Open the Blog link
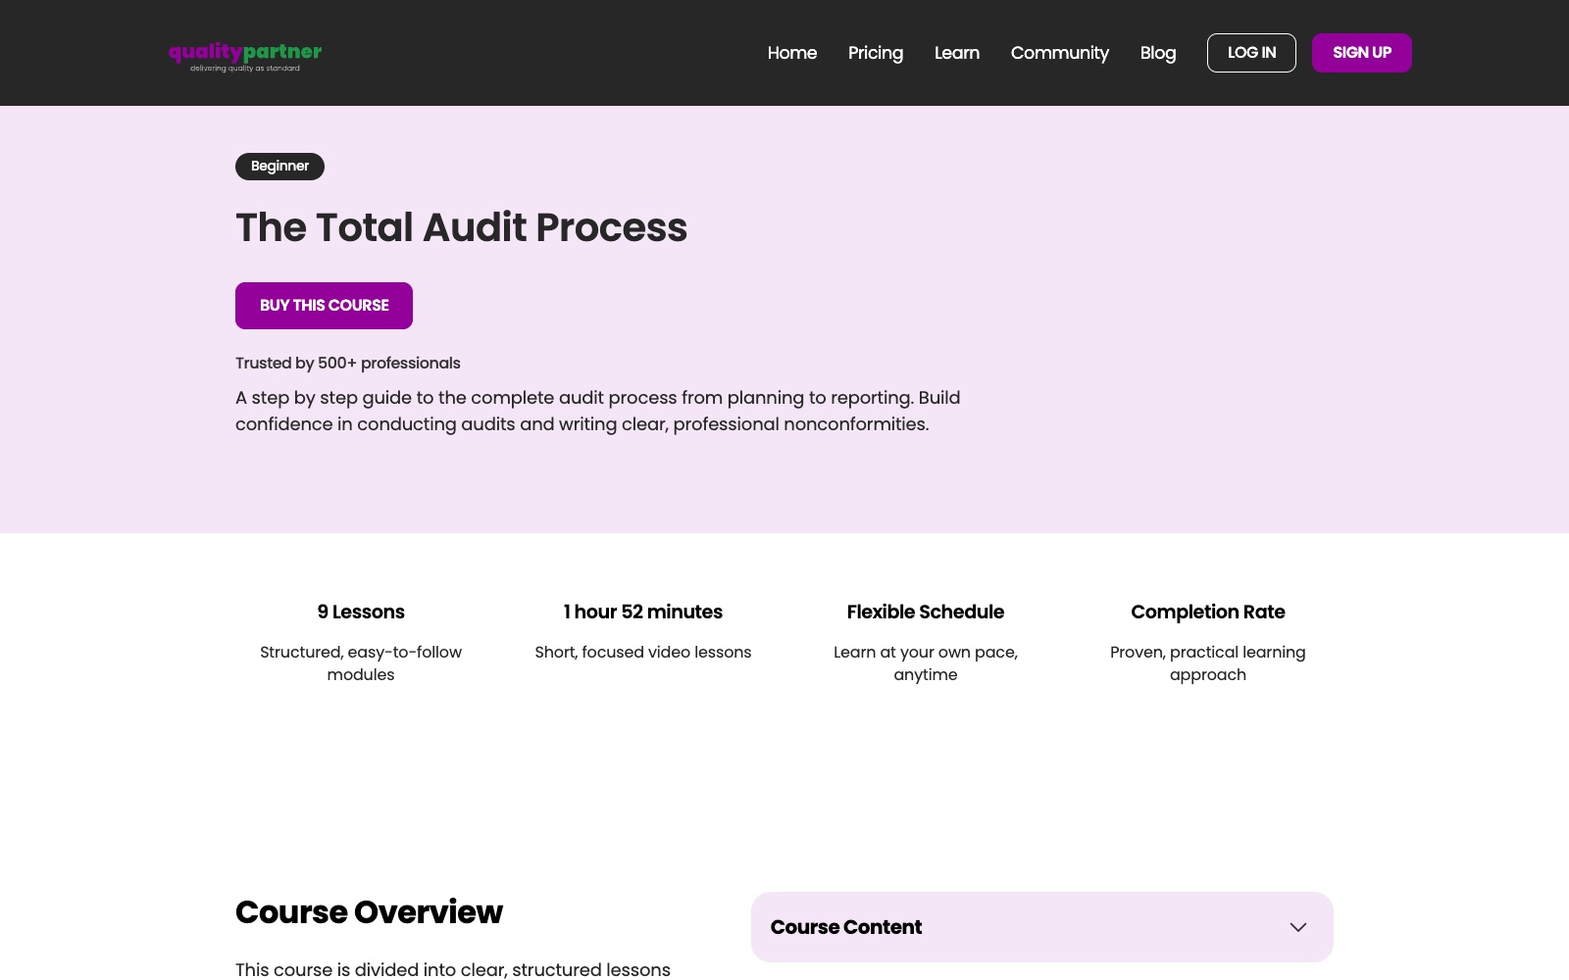The height and width of the screenshot is (980, 1569). tap(1158, 53)
